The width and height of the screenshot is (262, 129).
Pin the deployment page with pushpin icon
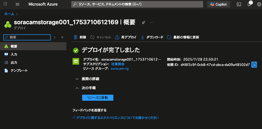click(x=143, y=23)
